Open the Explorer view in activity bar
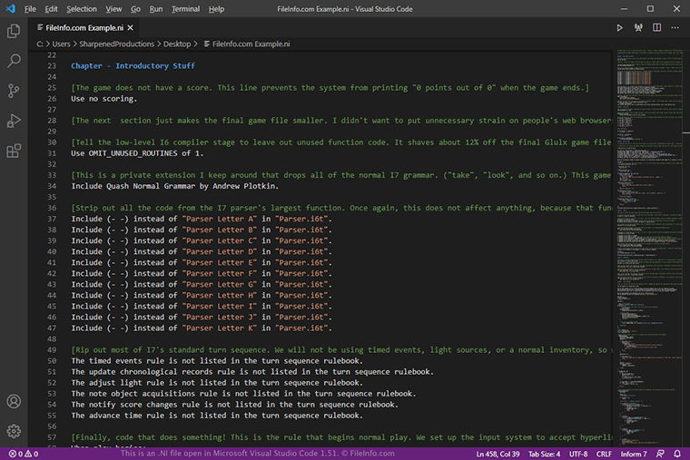The width and height of the screenshot is (690, 460). pyautogui.click(x=14, y=31)
